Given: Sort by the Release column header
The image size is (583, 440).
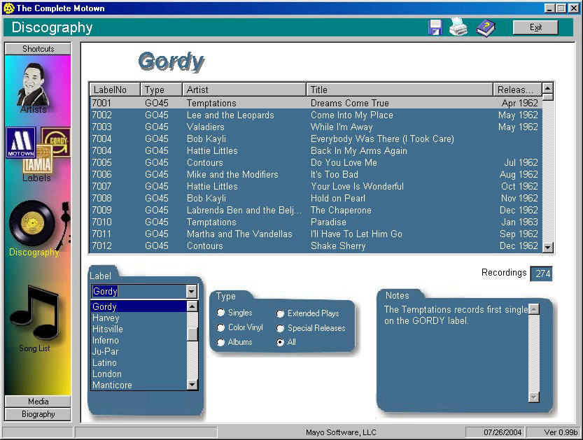Looking at the screenshot, I should (518, 90).
